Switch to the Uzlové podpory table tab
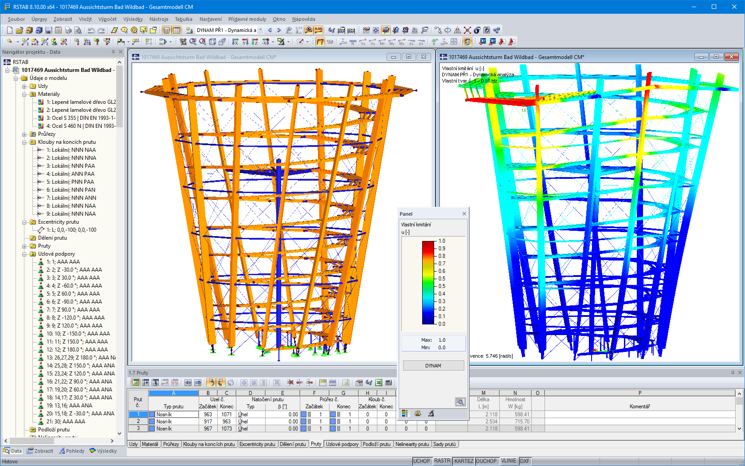The image size is (745, 466). [x=342, y=444]
